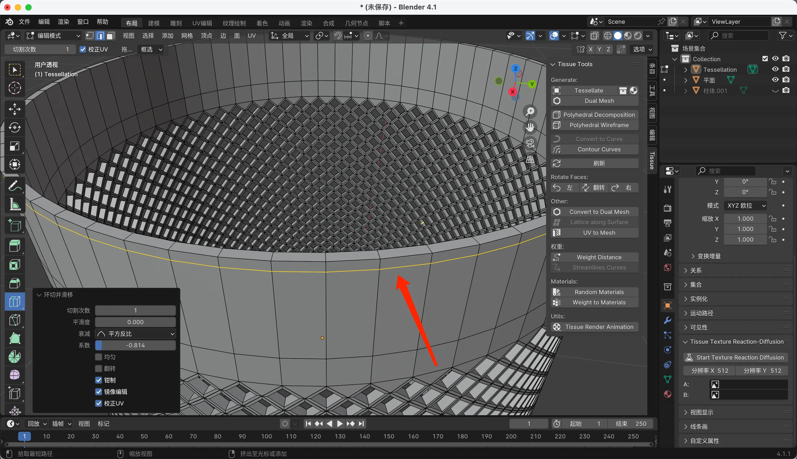This screenshot has width=797, height=459.
Task: Adjust the 系数 slider showing -0.814
Action: pos(135,345)
